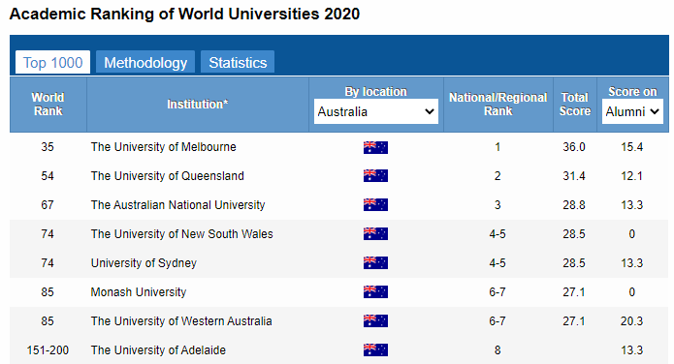This screenshot has height=364, width=674.
Task: Open The University of Queensland link
Action: 167,176
